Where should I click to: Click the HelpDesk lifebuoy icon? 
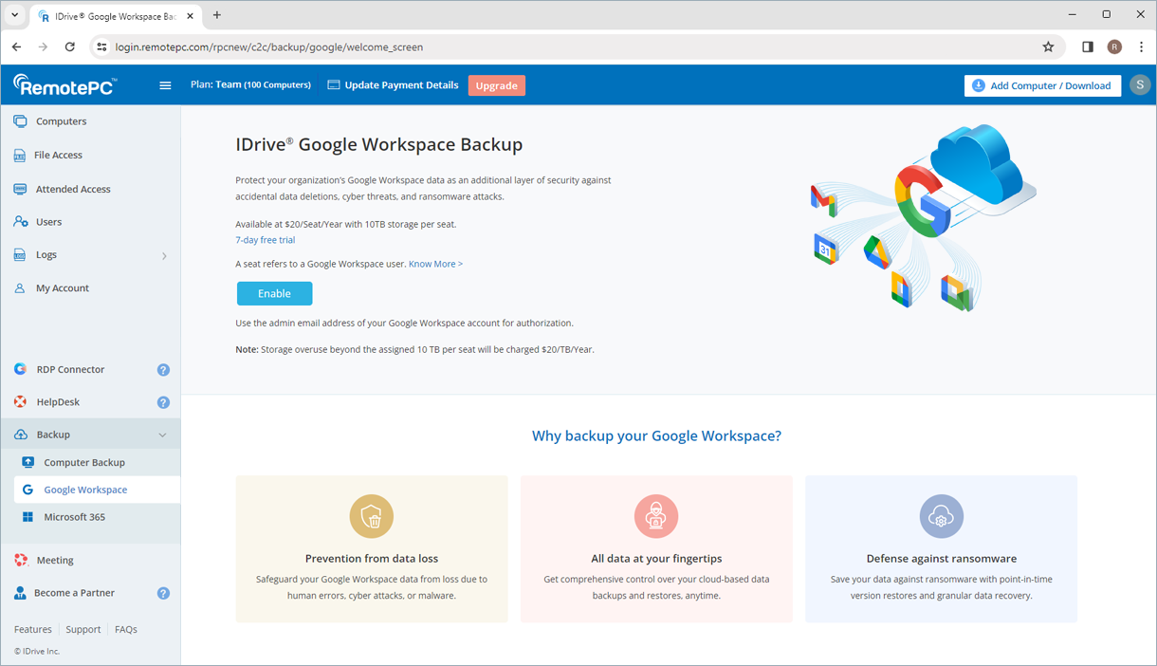pyautogui.click(x=20, y=402)
